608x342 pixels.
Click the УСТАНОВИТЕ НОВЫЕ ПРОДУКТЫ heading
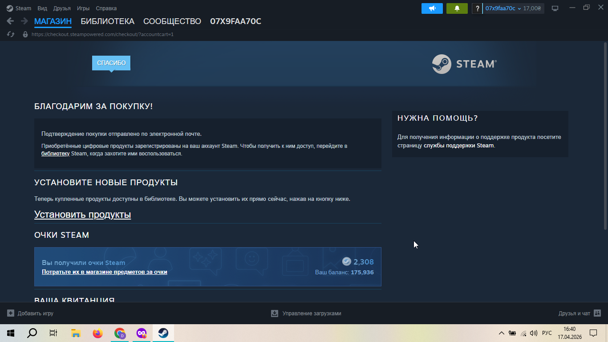click(x=106, y=182)
